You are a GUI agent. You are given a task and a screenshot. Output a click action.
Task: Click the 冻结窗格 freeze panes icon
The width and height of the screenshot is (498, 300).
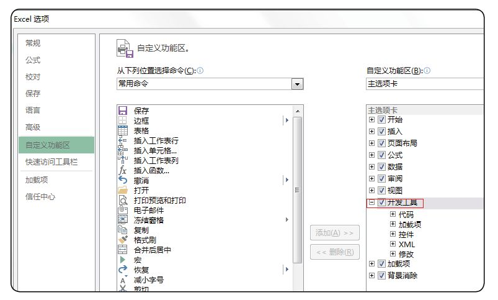(123, 220)
